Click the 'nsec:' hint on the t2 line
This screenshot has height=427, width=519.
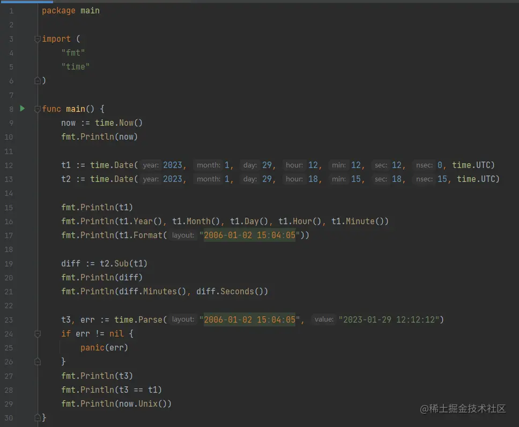click(x=424, y=179)
